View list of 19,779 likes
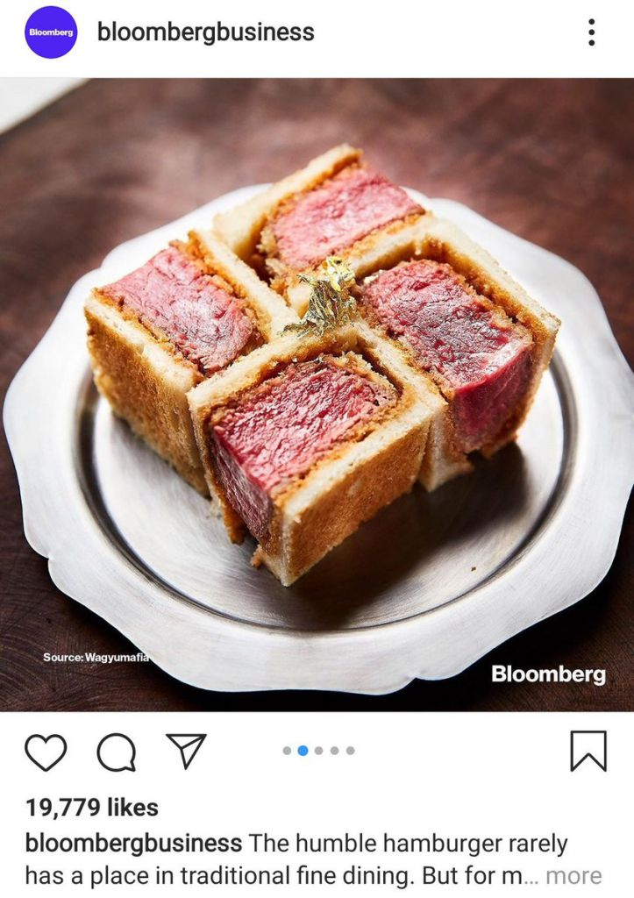The image size is (634, 898). [x=91, y=808]
